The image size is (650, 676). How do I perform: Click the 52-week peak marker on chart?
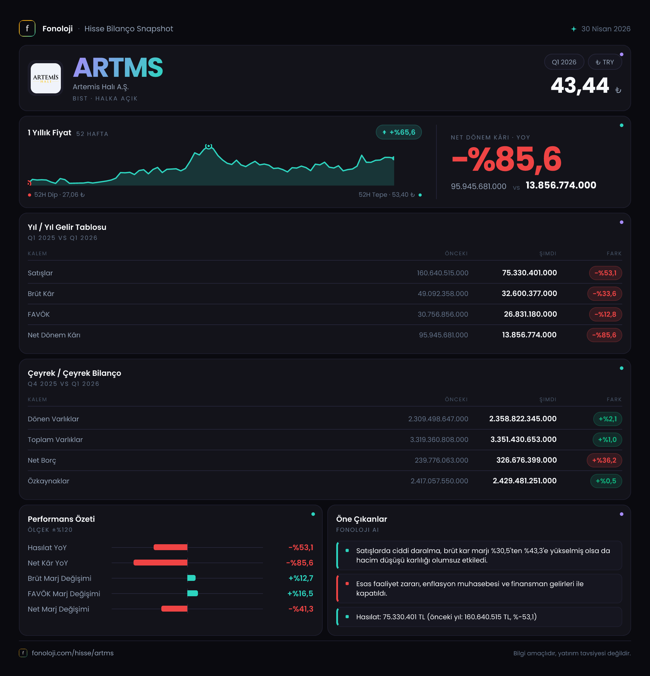pyautogui.click(x=208, y=146)
